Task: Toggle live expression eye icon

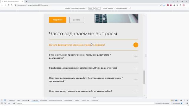Action: click(14, 103)
